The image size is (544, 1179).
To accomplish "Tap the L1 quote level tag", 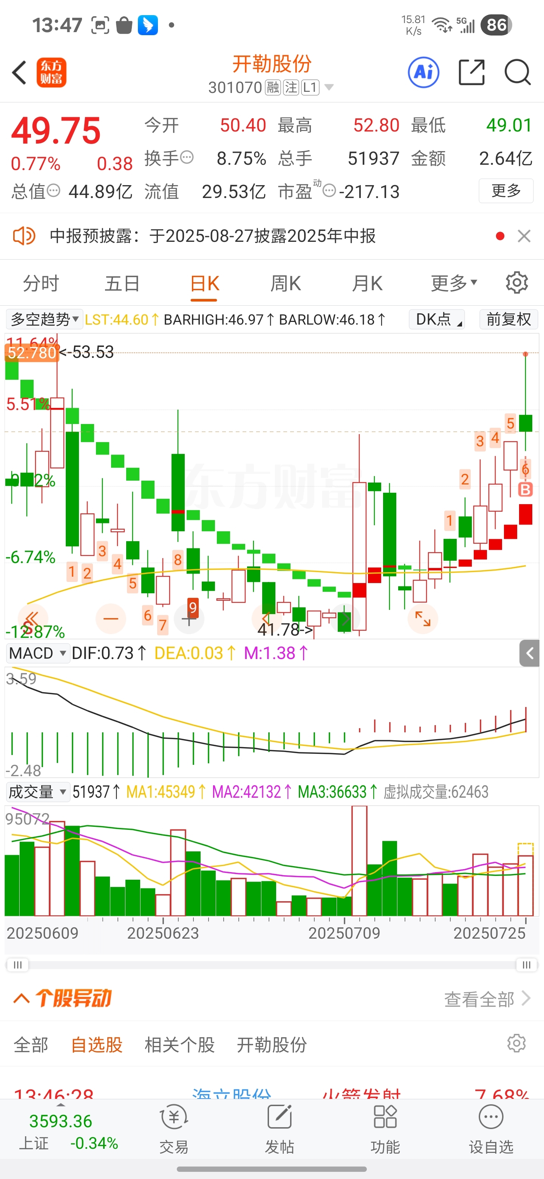I will tap(310, 87).
